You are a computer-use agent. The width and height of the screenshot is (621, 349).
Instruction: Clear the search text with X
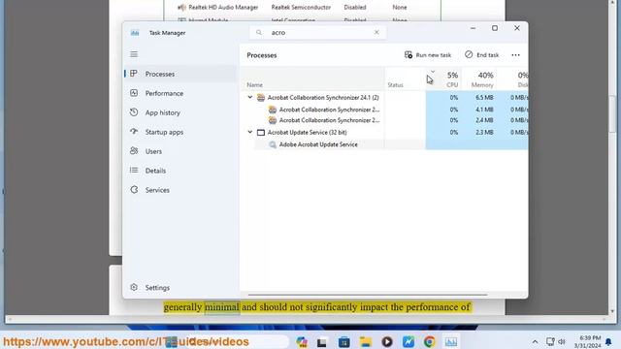click(x=376, y=32)
